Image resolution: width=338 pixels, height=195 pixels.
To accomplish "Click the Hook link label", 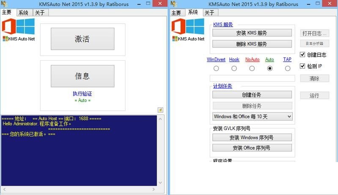I will pyautogui.click(x=234, y=60).
